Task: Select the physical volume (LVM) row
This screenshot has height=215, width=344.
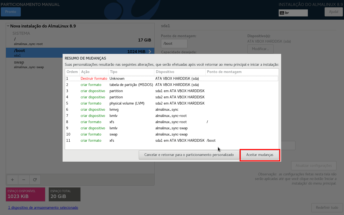Action: [172, 103]
